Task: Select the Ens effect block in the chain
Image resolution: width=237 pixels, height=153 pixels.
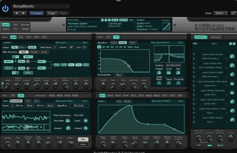Action: point(71,65)
